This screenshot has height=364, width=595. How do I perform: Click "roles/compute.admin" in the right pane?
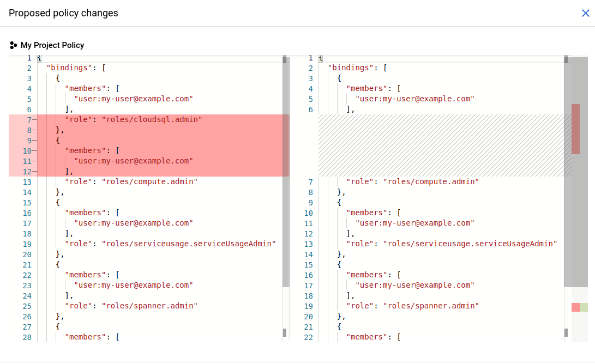pyautogui.click(x=431, y=181)
